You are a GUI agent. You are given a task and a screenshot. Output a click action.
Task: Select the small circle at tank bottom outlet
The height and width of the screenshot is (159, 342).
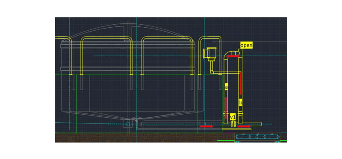click(x=128, y=124)
